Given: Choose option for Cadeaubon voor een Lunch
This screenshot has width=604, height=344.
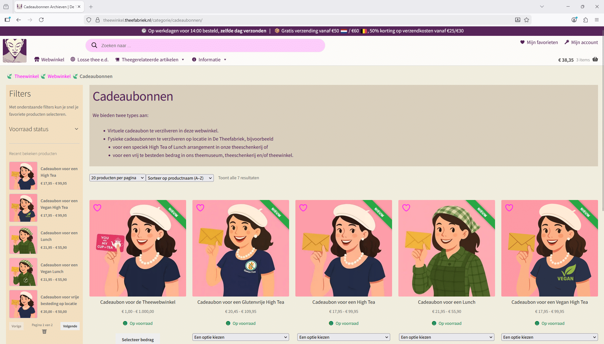Looking at the screenshot, I should point(446,337).
